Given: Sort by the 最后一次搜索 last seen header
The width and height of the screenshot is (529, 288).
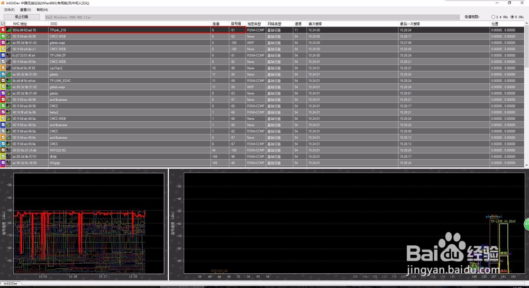Looking at the screenshot, I should click(x=444, y=24).
